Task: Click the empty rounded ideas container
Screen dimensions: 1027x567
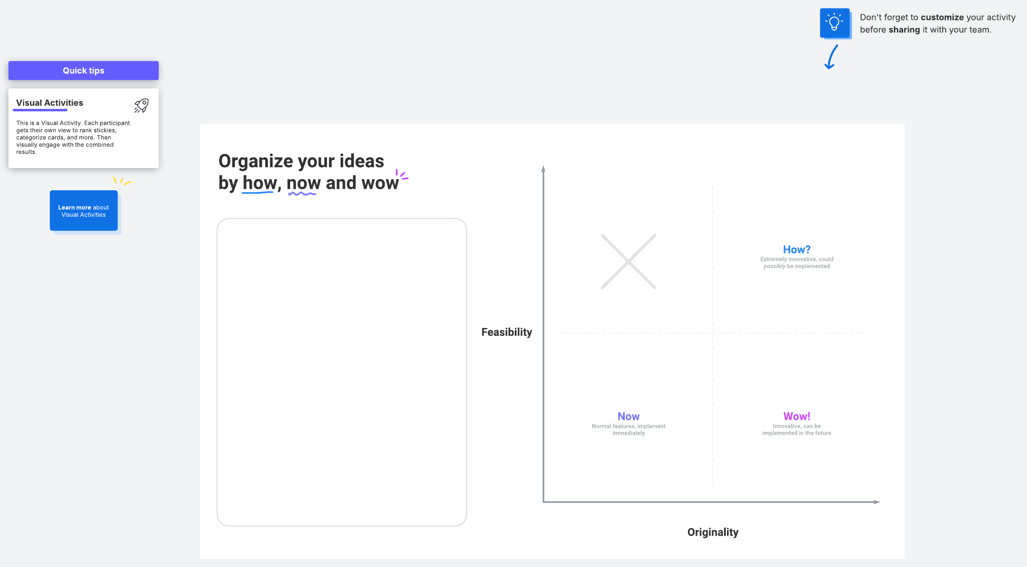Action: [341, 372]
